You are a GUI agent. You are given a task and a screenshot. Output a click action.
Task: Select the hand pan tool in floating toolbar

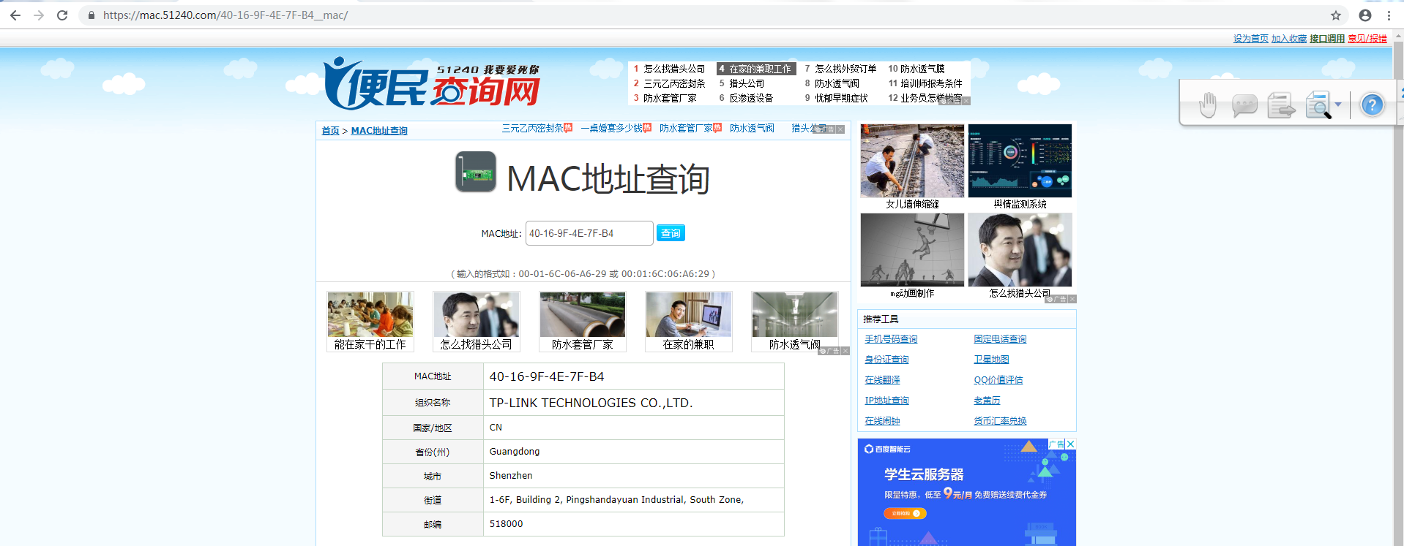point(1208,105)
